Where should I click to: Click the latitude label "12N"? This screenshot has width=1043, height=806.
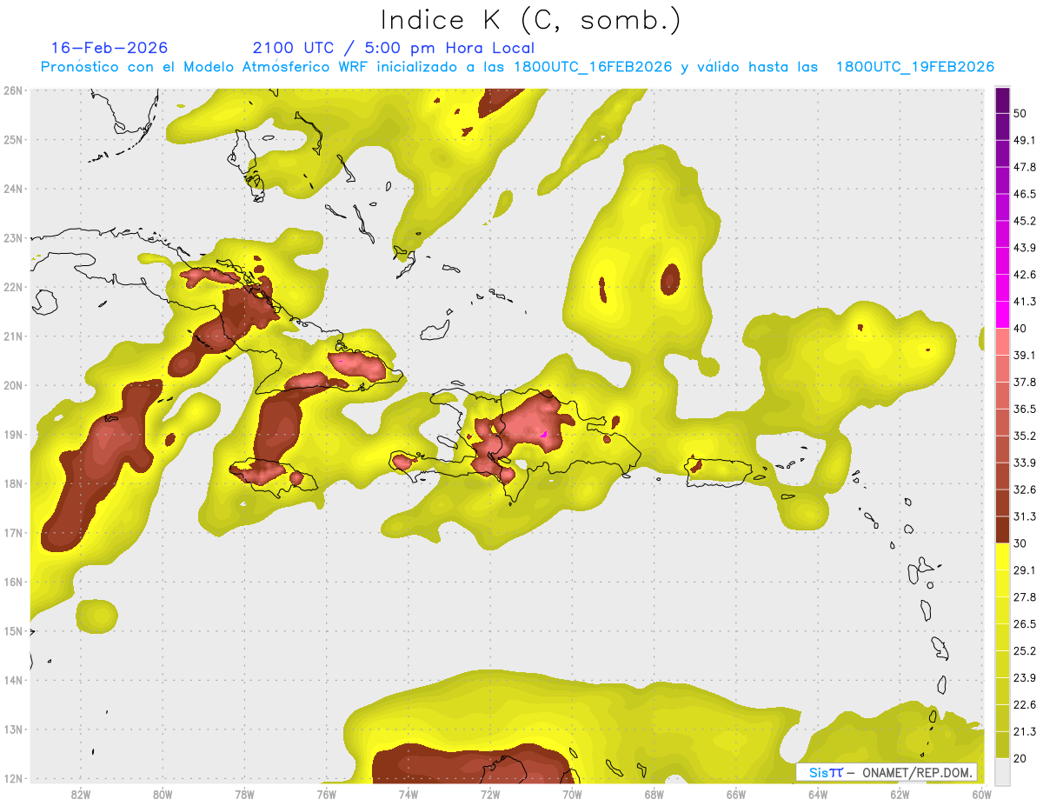click(13, 778)
